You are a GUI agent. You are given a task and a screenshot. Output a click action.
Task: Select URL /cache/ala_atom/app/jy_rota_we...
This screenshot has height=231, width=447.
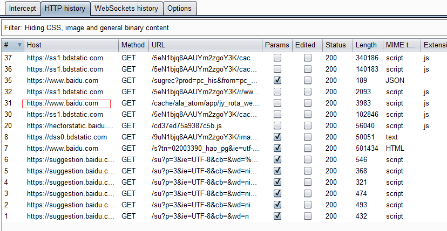click(205, 103)
